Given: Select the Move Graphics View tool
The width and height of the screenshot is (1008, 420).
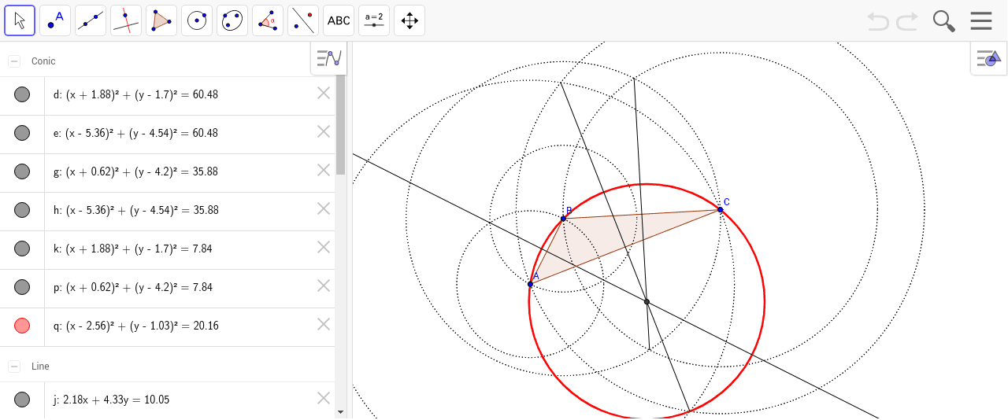Looking at the screenshot, I should (409, 20).
